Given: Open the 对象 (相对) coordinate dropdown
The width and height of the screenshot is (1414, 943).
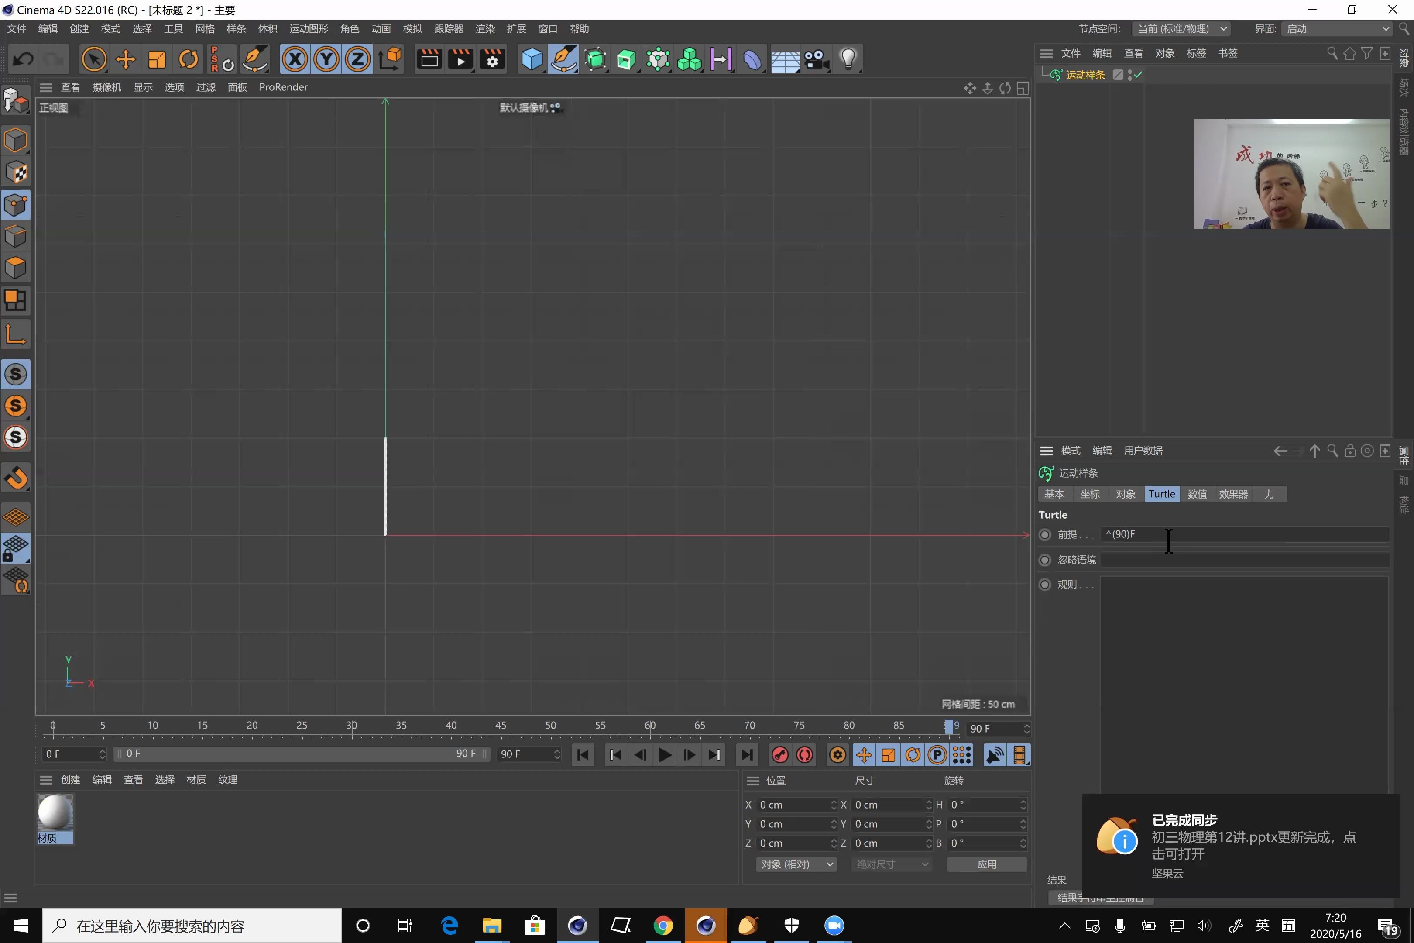Looking at the screenshot, I should click(796, 864).
